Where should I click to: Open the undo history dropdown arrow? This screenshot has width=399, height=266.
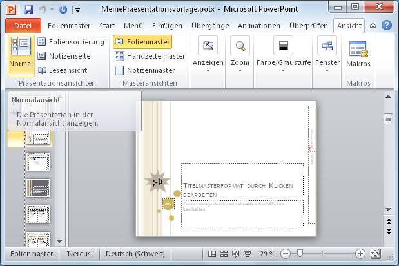point(52,10)
